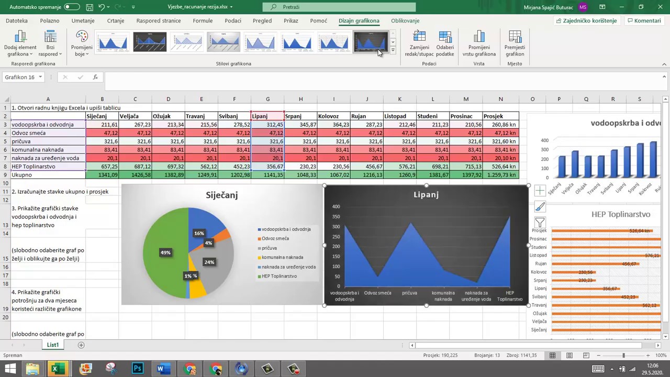Click the zoom out minus button

[x=598, y=356]
